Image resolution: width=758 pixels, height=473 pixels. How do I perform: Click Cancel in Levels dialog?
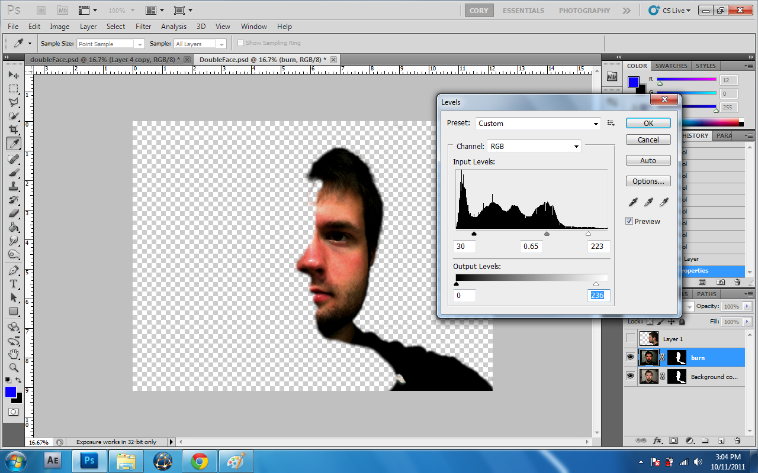tap(648, 140)
